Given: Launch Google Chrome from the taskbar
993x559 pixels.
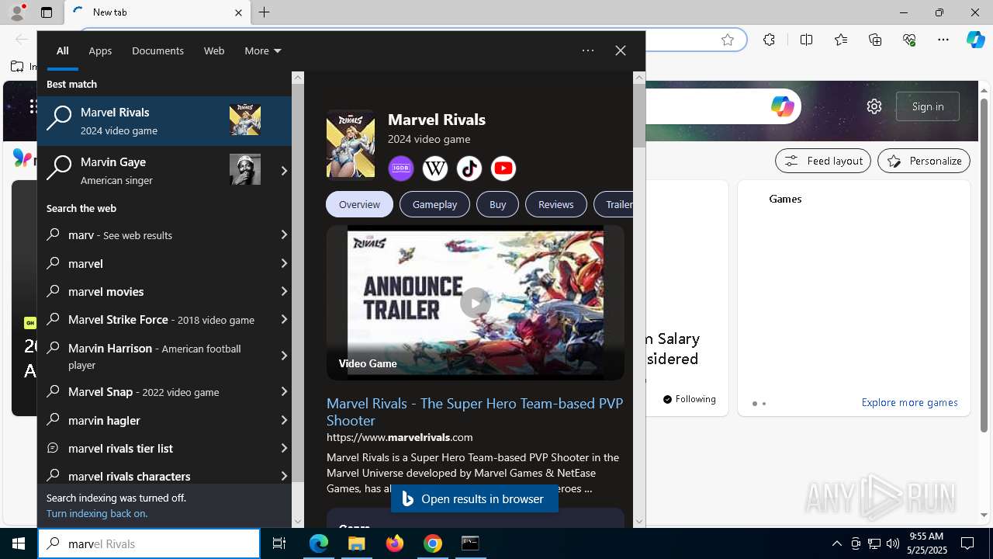Looking at the screenshot, I should click(433, 543).
